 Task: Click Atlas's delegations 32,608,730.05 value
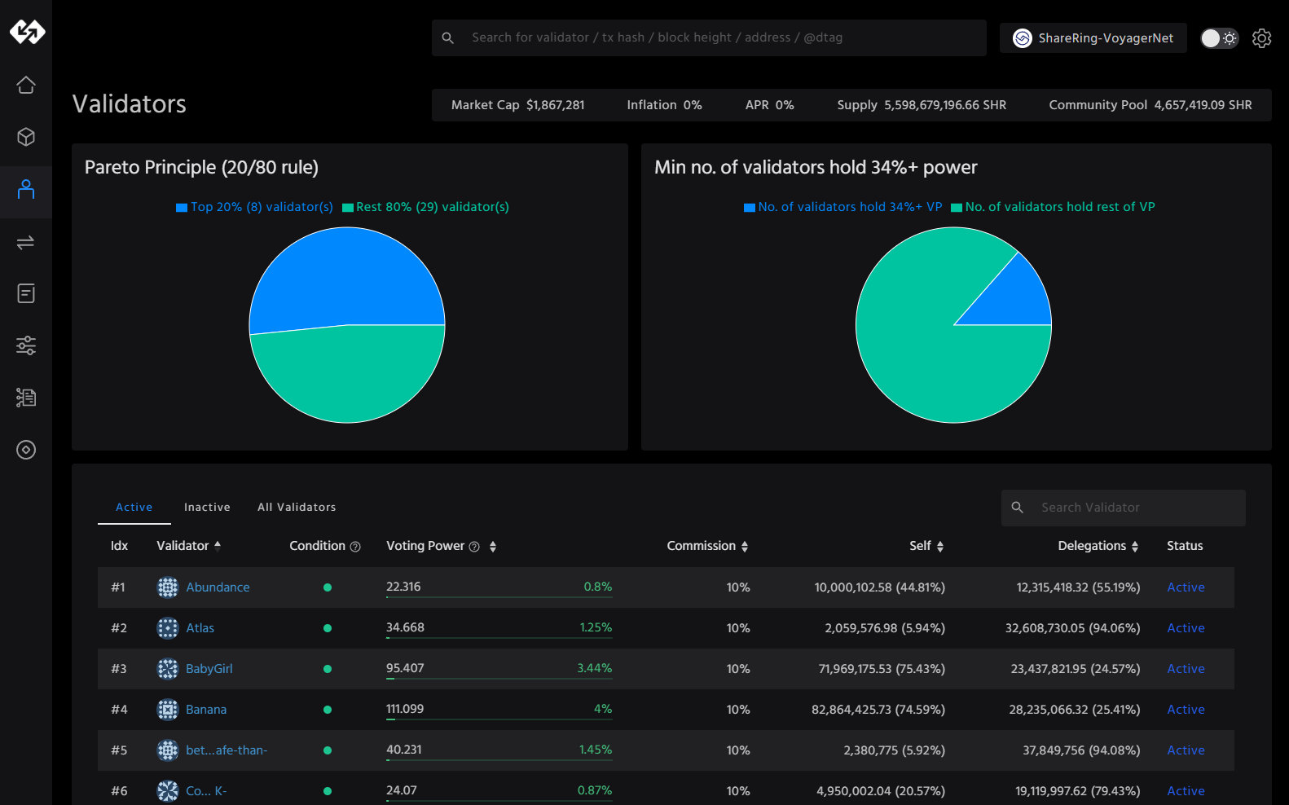pyautogui.click(x=1073, y=628)
